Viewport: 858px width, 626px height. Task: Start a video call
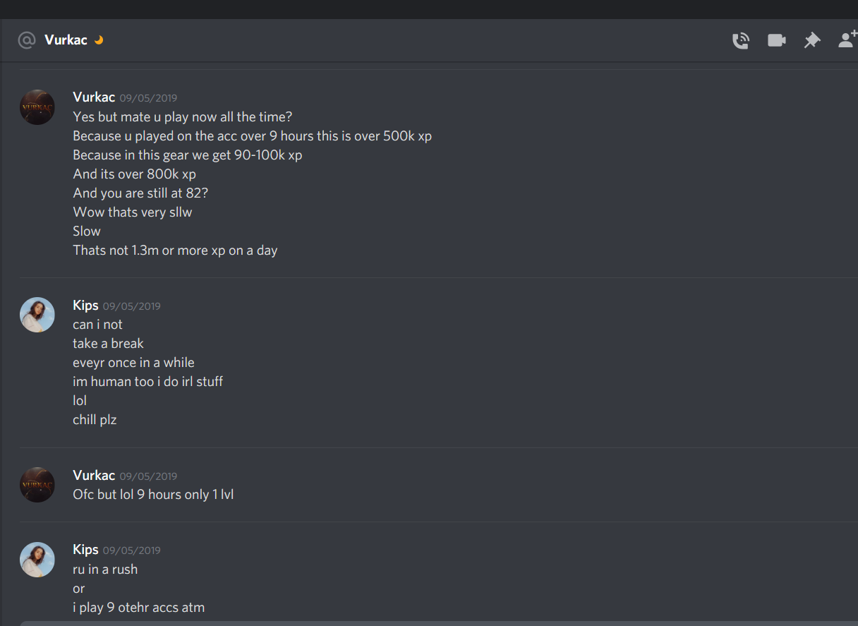(777, 40)
